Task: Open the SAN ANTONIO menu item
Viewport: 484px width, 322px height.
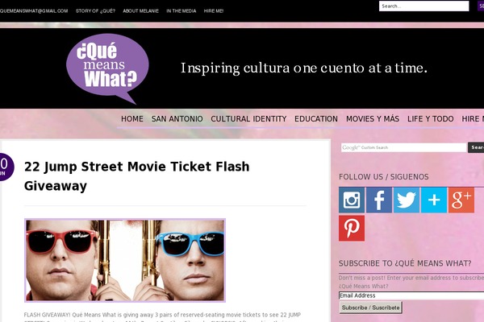Action: point(177,119)
